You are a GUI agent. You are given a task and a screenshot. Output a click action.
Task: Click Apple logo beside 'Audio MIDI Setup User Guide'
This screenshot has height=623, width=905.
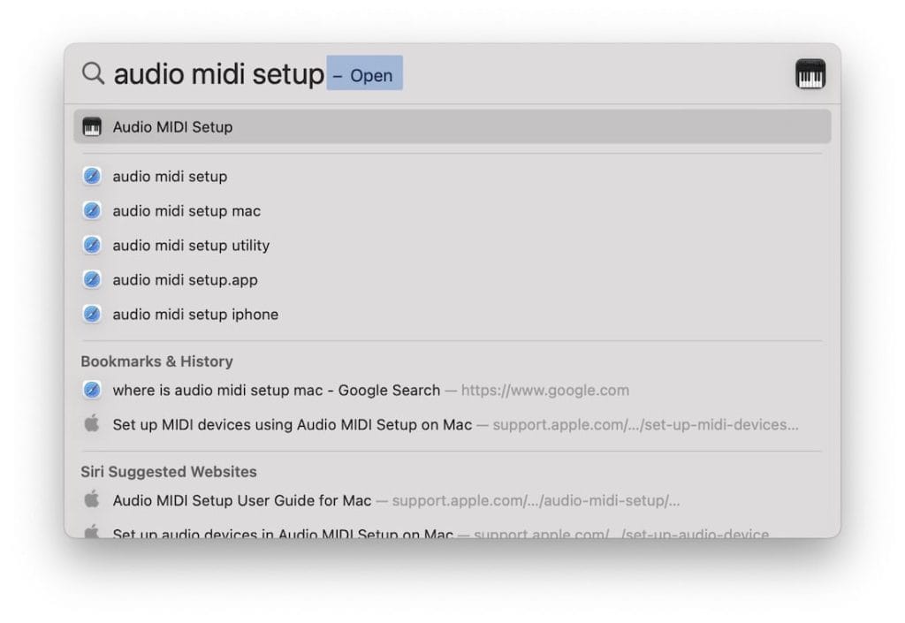(x=92, y=500)
